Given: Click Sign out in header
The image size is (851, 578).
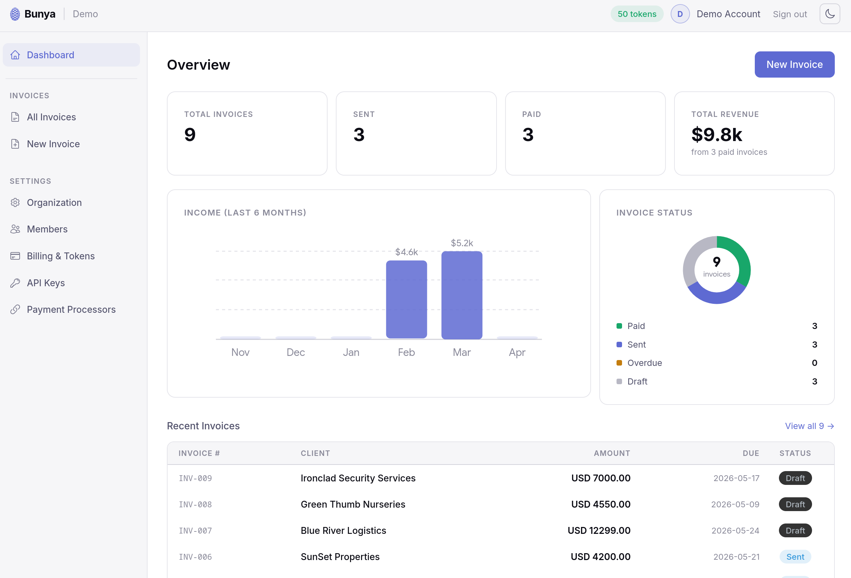Looking at the screenshot, I should point(790,14).
